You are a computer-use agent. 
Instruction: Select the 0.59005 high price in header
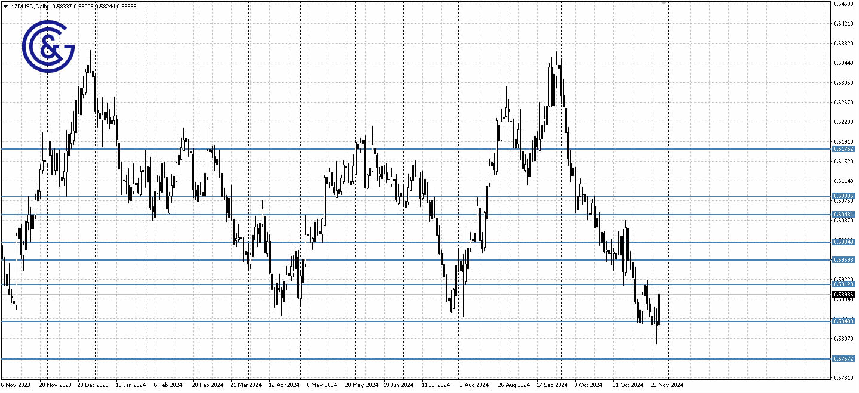coord(84,5)
